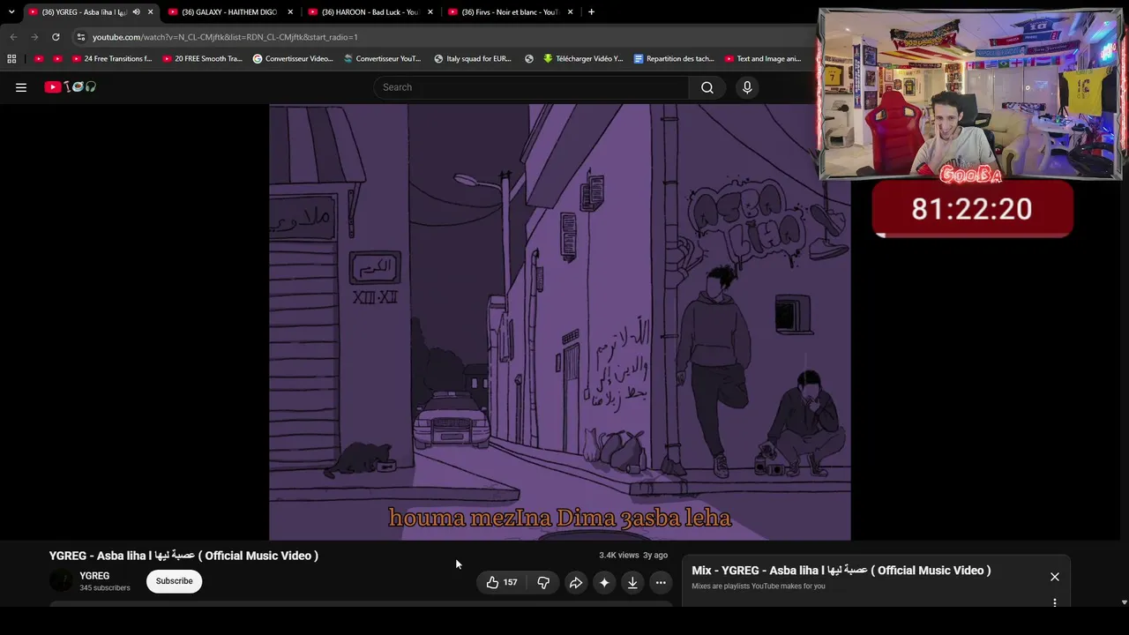Open the Télécharger Vidéo bookmark
1129x635 pixels.
[583, 59]
